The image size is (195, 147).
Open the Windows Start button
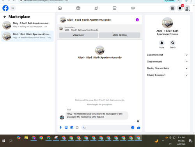pyautogui.click(x=4, y=141)
